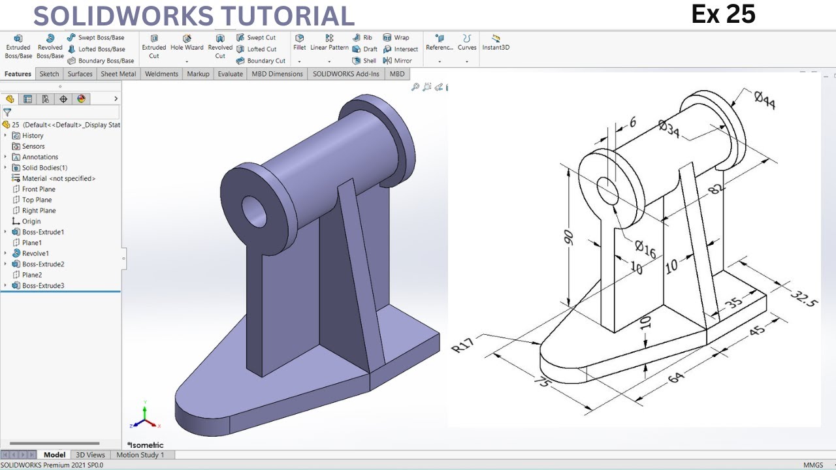Select the Linear Pattern tool
Screen dimensions: 836x470
[329, 43]
